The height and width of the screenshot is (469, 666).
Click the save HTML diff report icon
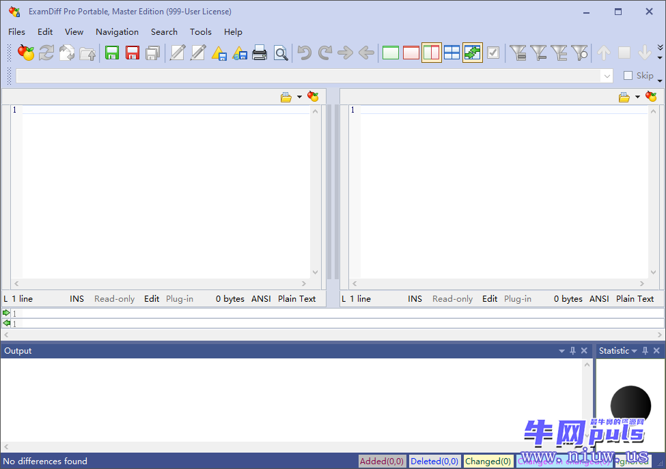(x=240, y=53)
